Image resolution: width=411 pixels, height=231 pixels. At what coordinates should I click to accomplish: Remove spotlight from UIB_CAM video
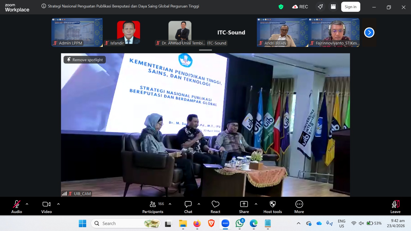pyautogui.click(x=85, y=60)
